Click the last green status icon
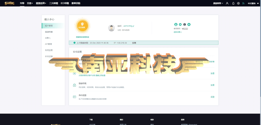261x125 pixels. click(x=189, y=24)
